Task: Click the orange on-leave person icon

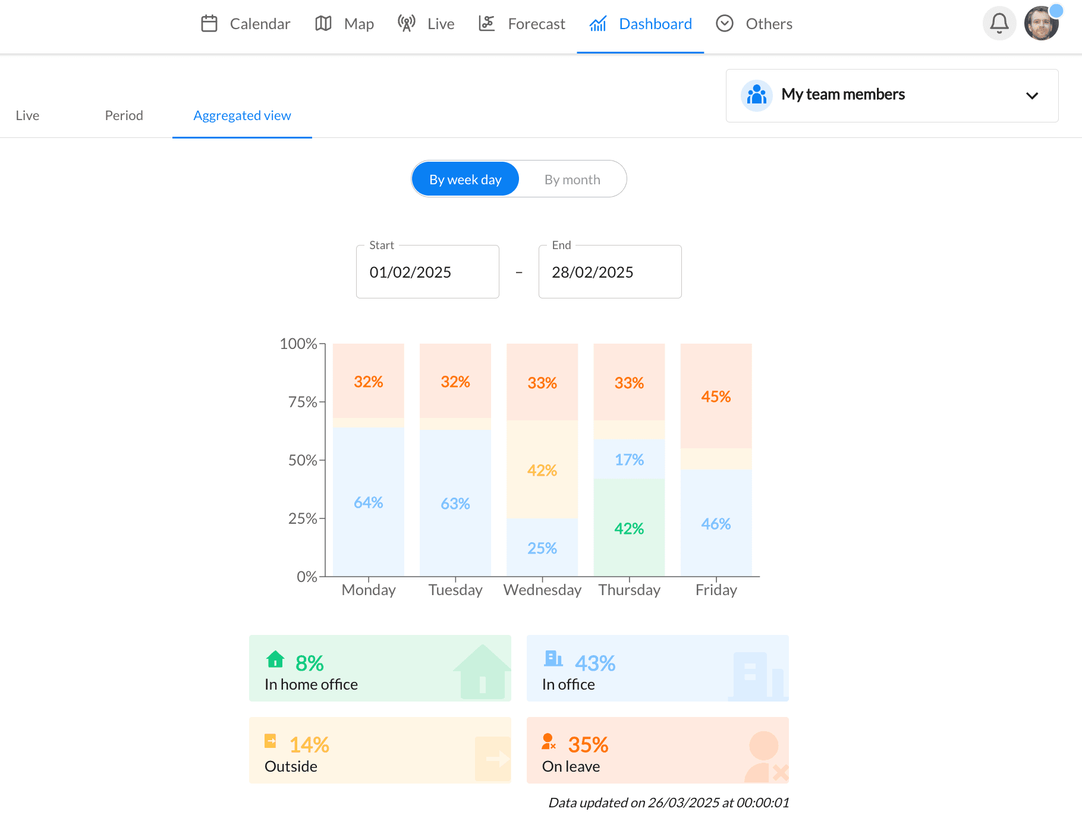Action: click(x=549, y=741)
